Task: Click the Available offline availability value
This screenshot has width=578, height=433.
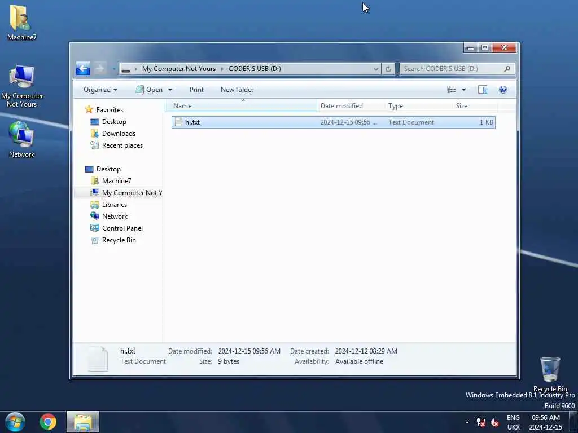Action: point(359,361)
